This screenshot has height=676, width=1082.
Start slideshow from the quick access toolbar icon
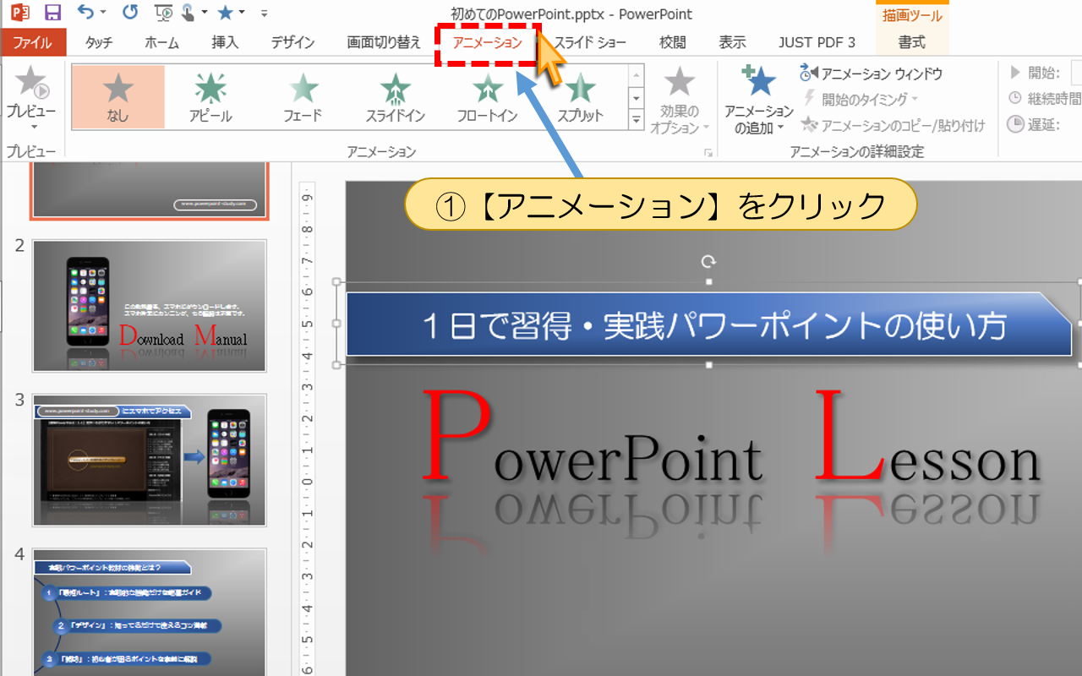click(x=165, y=13)
